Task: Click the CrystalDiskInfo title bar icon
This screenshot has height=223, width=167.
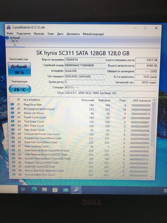Action: tap(9, 27)
